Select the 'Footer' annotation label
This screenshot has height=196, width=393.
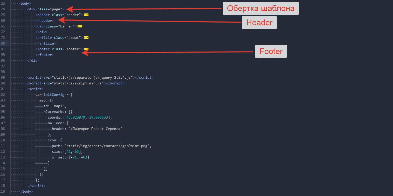pos(271,51)
